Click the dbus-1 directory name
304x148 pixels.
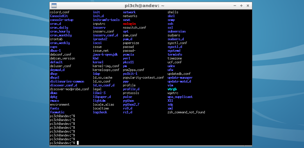56,51
